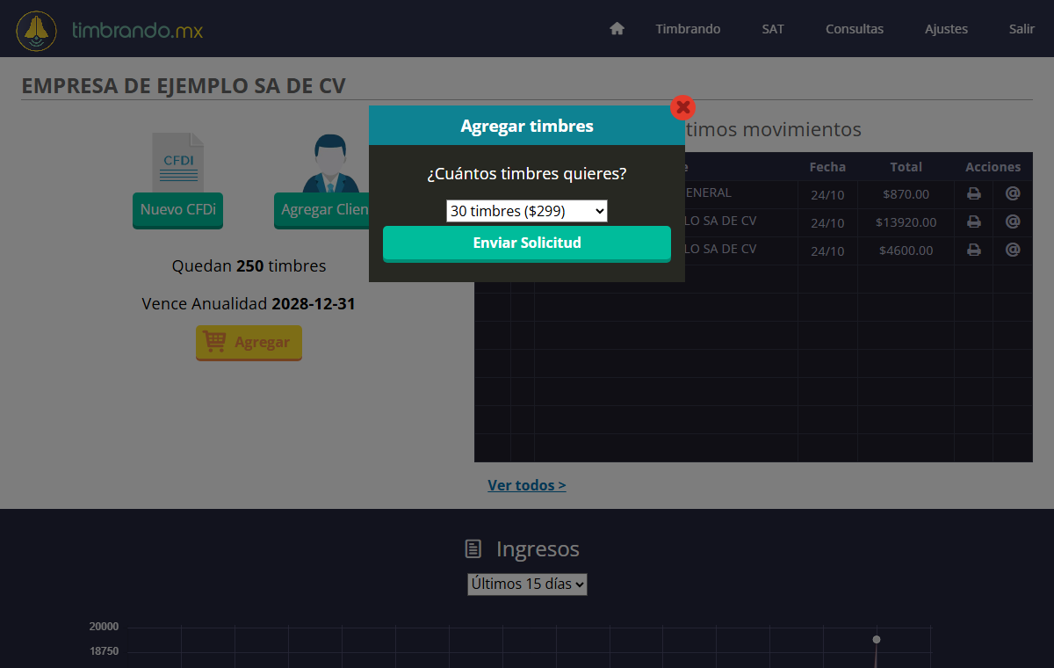Click the Quedan 250 timbres text
The image size is (1054, 668).
click(249, 265)
